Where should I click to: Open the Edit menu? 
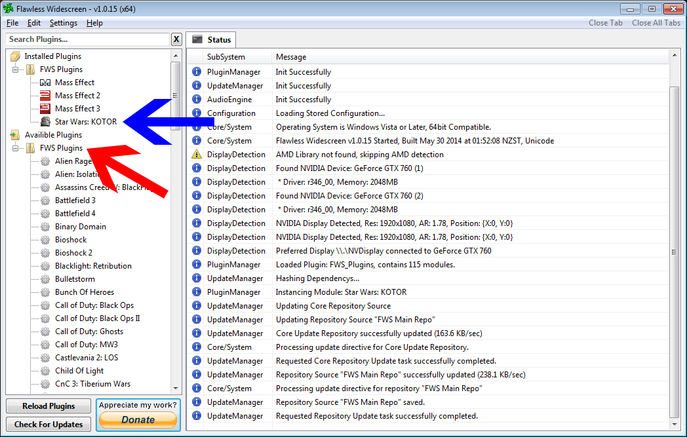[33, 23]
